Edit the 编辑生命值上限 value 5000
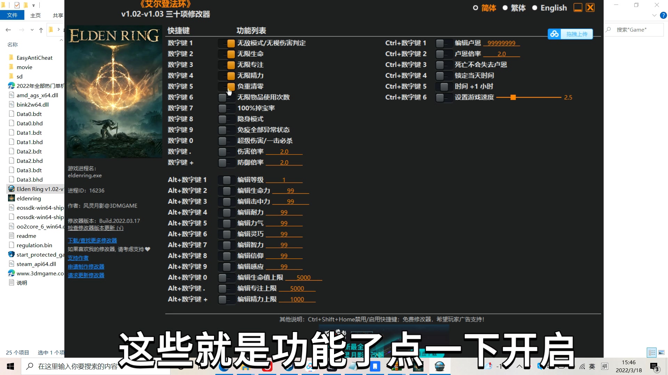The width and height of the screenshot is (668, 375). point(303,278)
